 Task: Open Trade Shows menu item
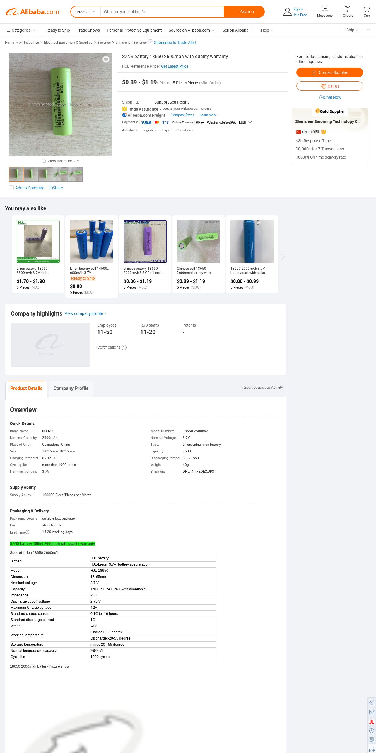click(88, 30)
